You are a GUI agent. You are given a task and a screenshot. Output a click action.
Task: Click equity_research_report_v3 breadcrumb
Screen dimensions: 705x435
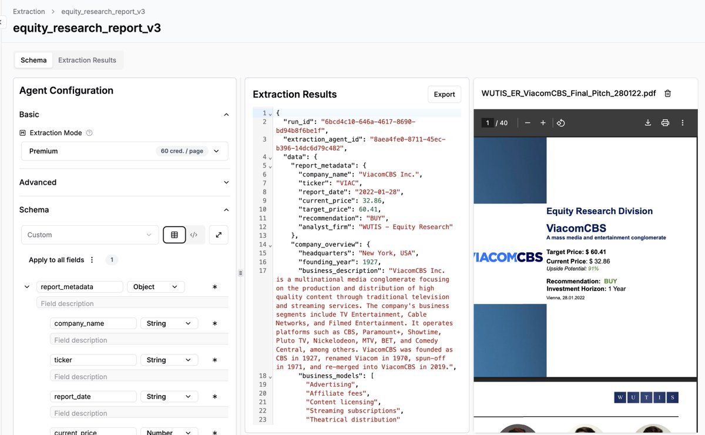click(103, 11)
